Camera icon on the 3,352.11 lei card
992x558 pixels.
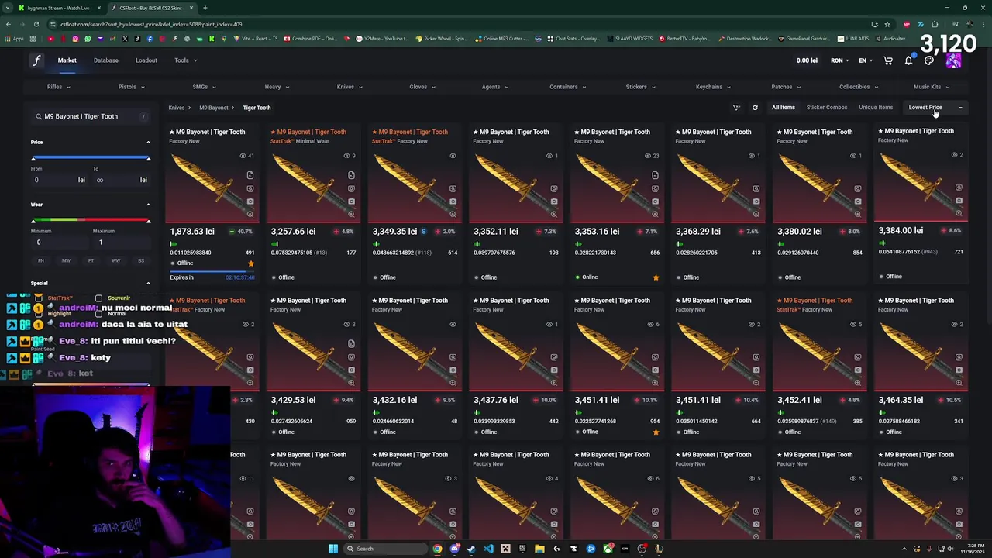553,201
